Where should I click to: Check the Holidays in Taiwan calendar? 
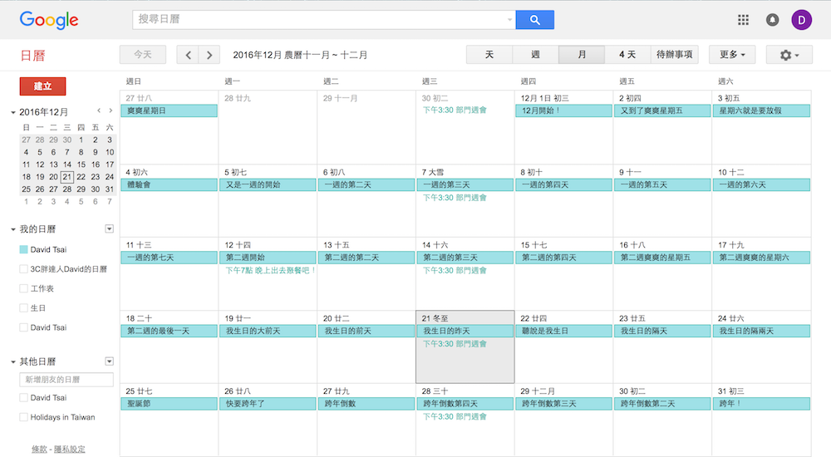click(23, 417)
